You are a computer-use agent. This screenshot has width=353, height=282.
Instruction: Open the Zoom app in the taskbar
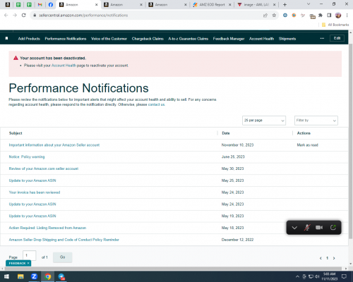click(x=34, y=276)
